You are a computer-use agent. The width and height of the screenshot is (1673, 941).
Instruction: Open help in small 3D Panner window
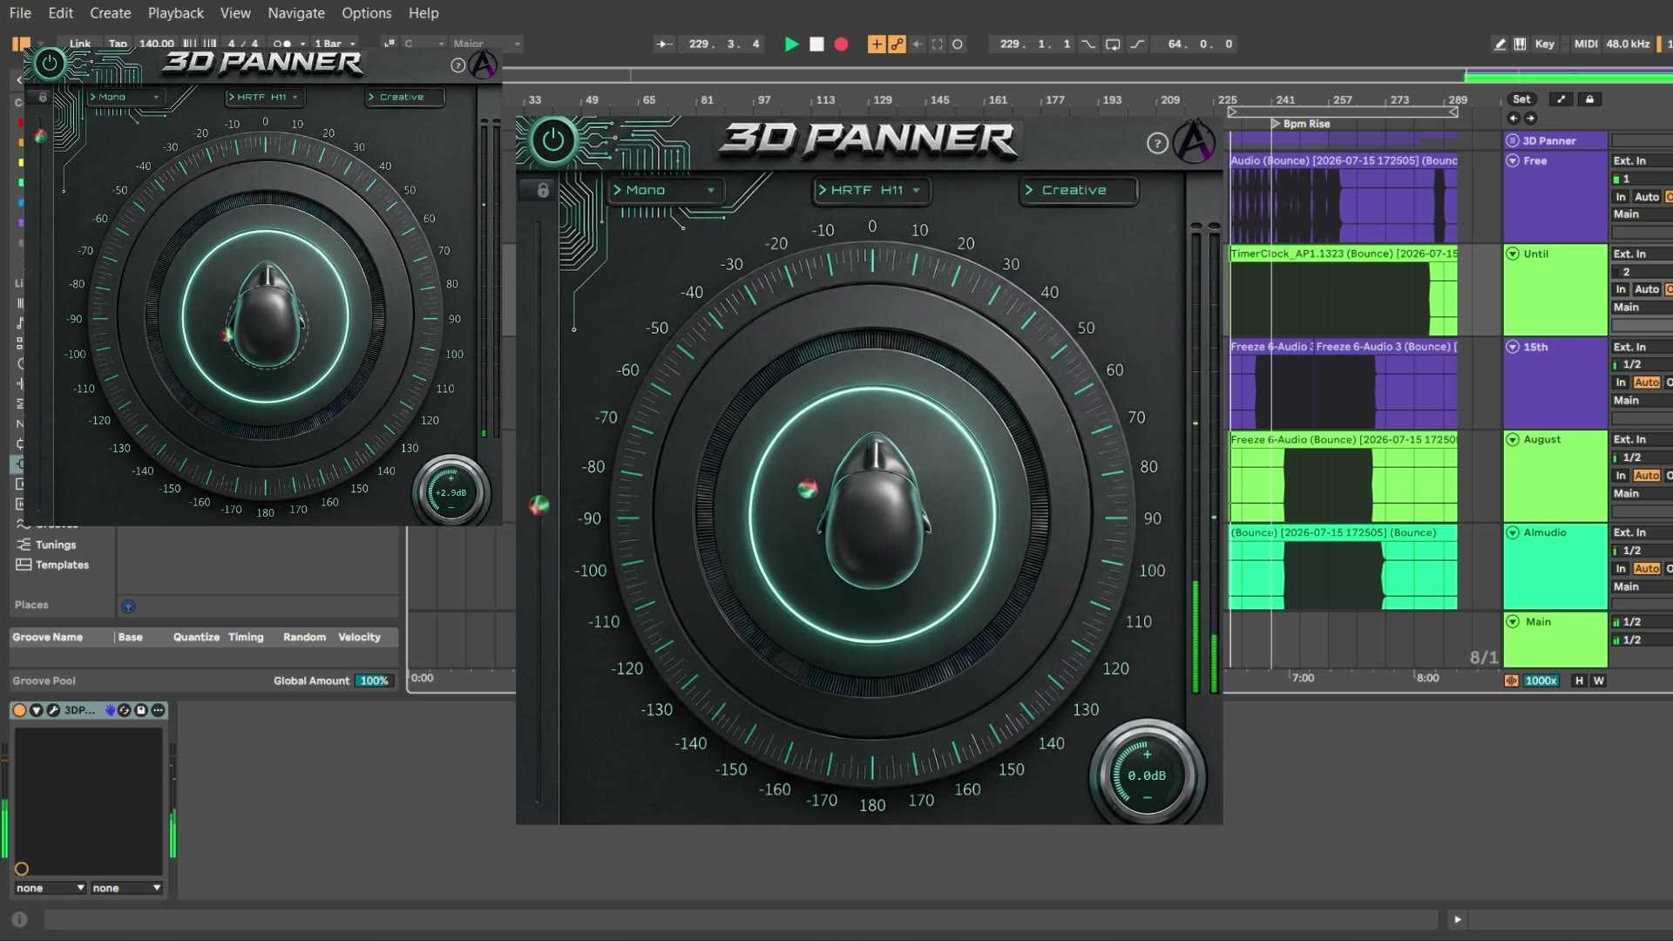(457, 65)
